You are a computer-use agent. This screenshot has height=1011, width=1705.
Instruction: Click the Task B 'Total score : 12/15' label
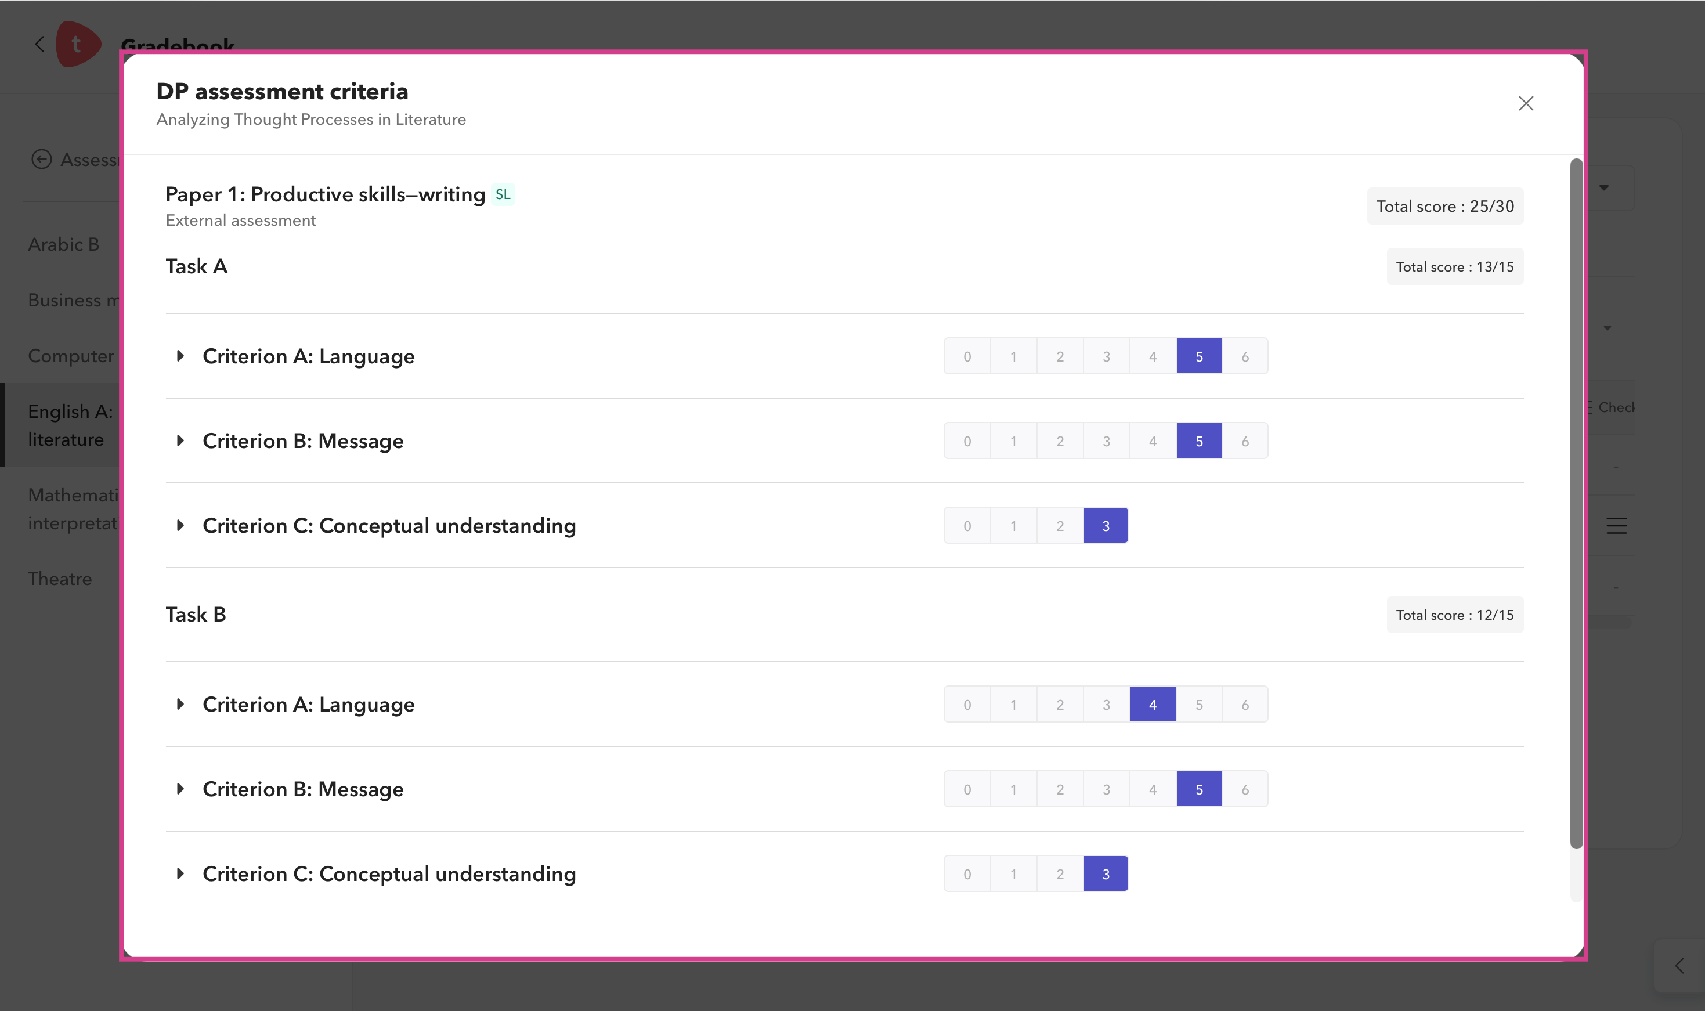coord(1455,615)
